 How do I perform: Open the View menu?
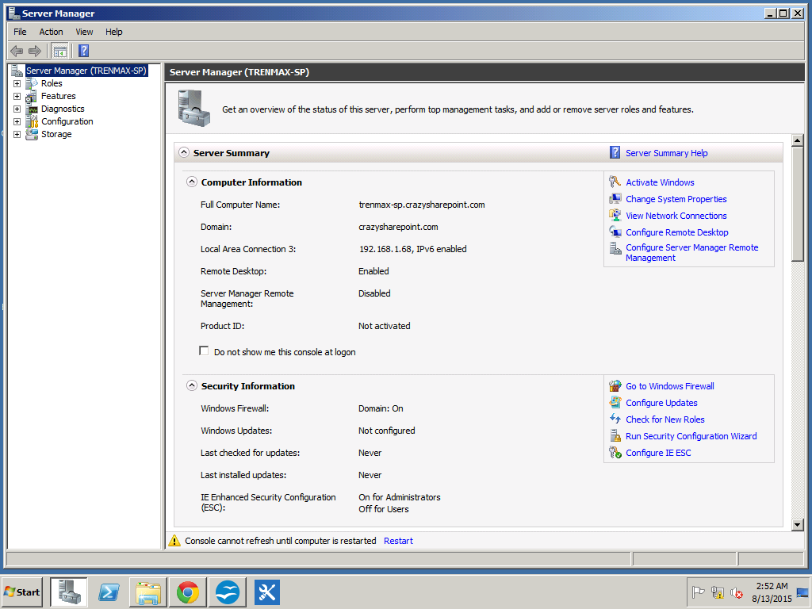coord(84,32)
